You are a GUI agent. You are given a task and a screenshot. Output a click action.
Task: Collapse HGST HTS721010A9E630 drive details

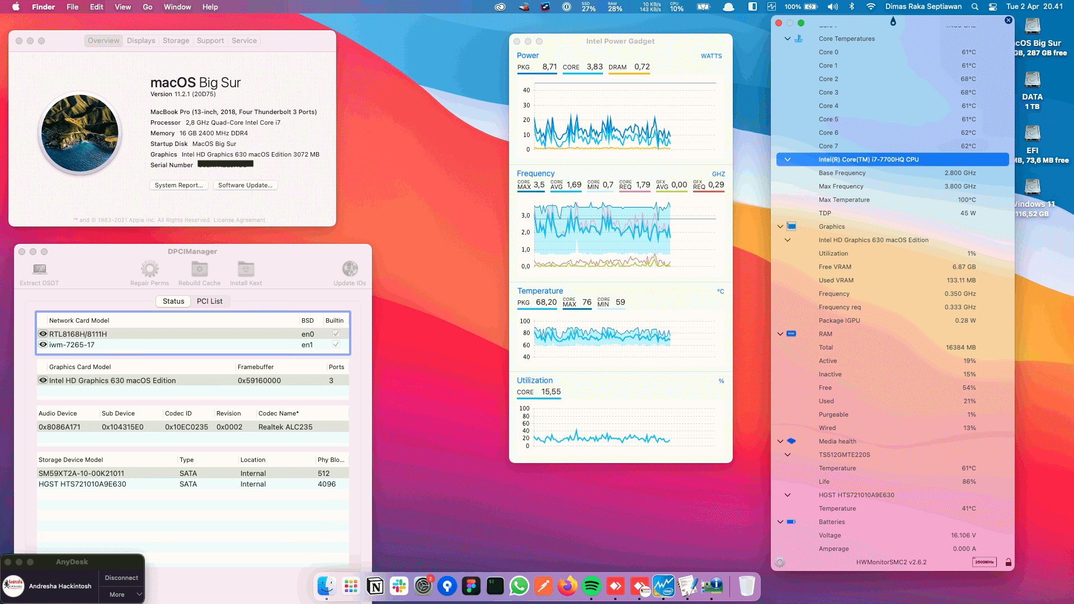(x=787, y=495)
